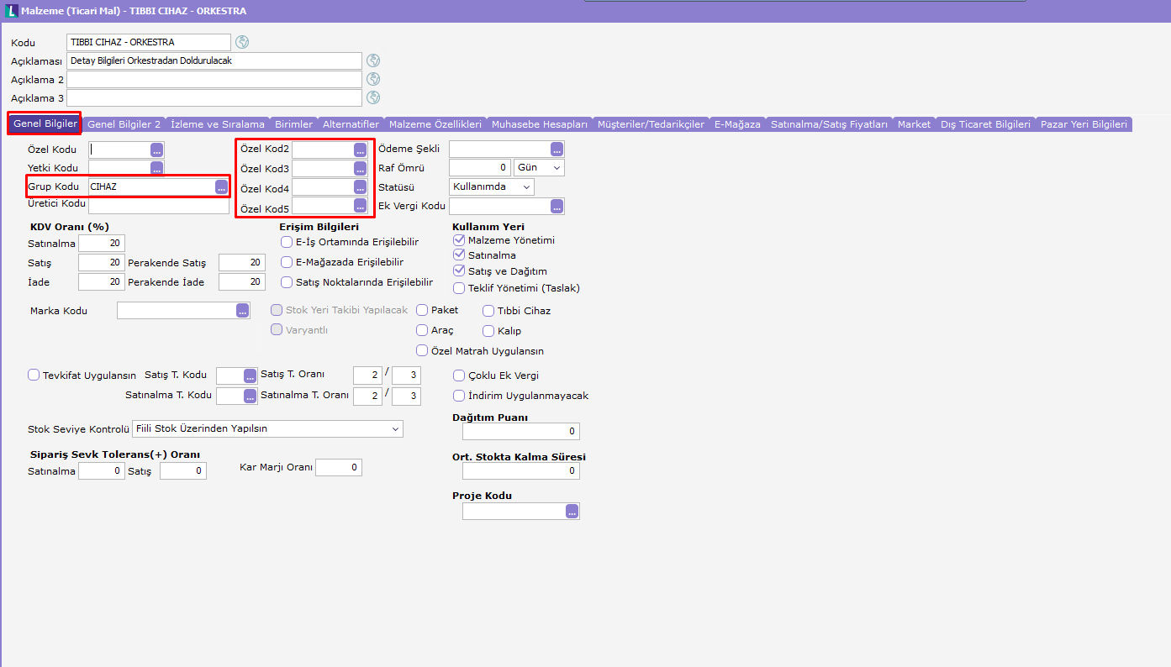Screen dimensions: 1171x667
Task: Open the Birimler tab
Action: [x=294, y=124]
